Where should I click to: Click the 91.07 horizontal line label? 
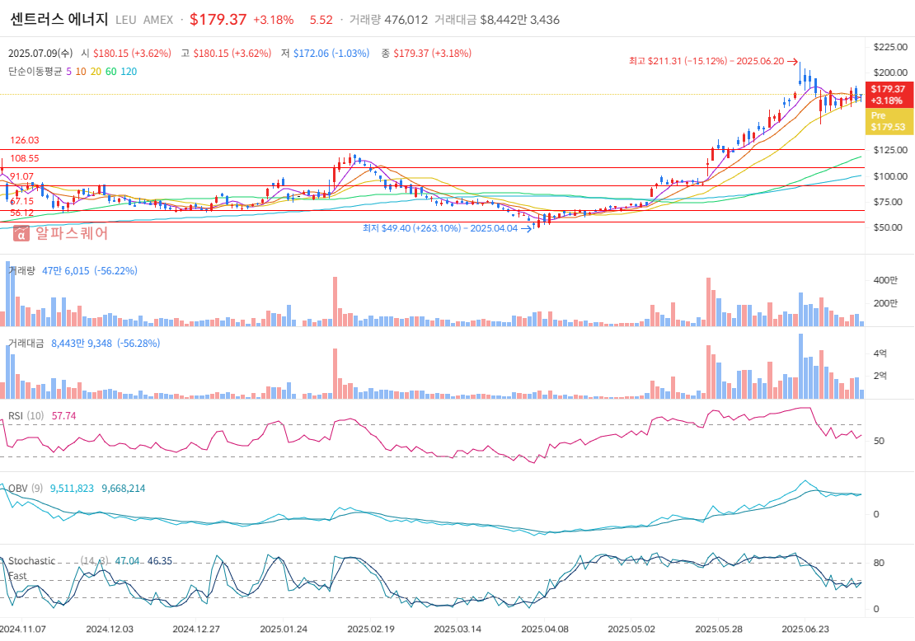[21, 176]
